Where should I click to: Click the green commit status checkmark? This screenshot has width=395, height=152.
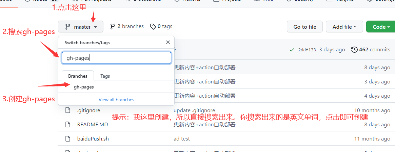click(292, 50)
